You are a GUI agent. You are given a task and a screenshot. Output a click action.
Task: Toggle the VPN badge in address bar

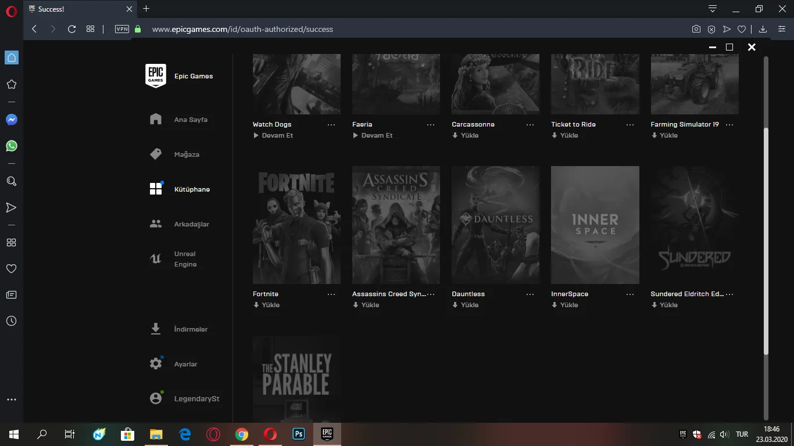(x=122, y=29)
